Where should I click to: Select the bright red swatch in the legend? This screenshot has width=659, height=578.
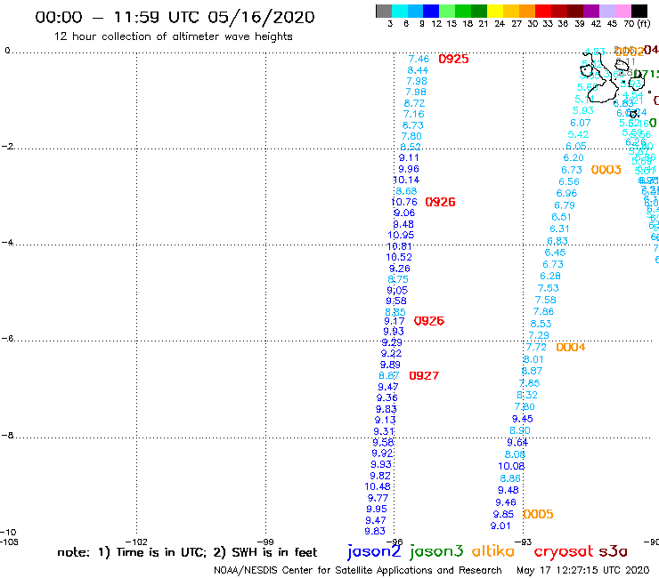click(x=543, y=12)
